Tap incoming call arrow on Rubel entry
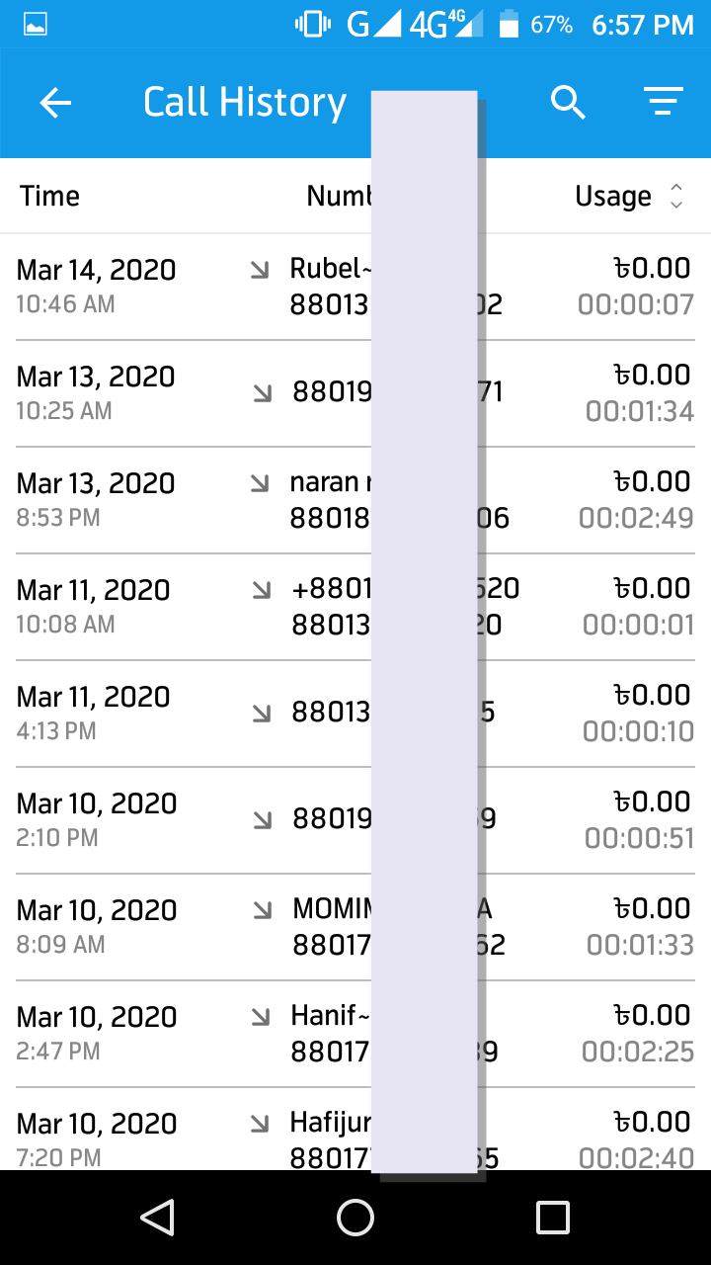Viewport: 711px width, 1265px height. (x=260, y=269)
